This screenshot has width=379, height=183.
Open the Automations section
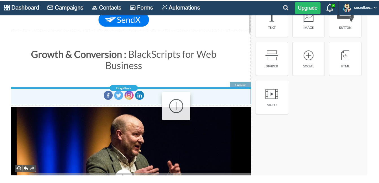[x=181, y=8]
